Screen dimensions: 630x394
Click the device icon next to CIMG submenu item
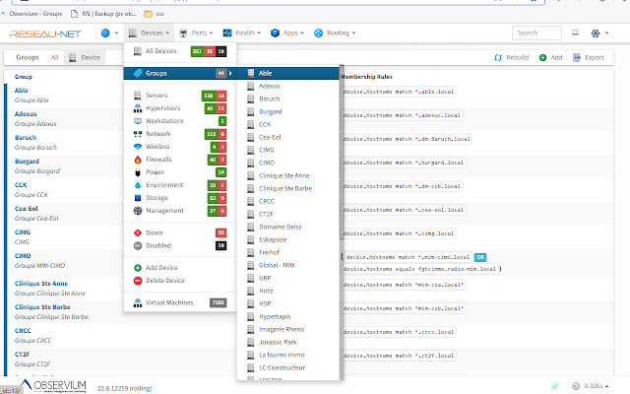pyautogui.click(x=250, y=150)
